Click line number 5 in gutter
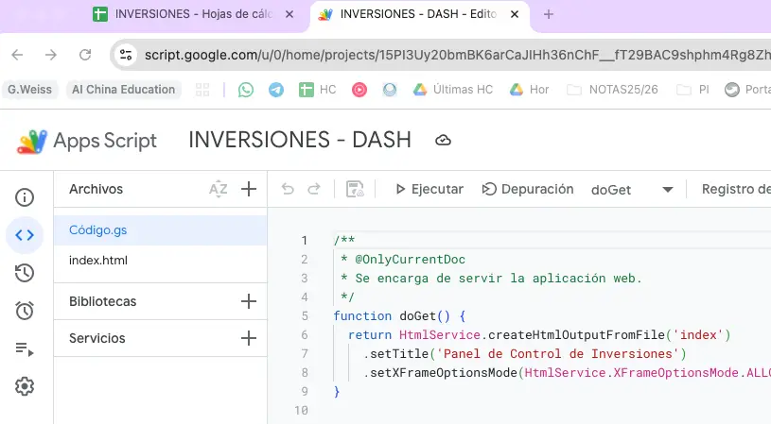Screen dimensions: 771x424 tap(305, 316)
